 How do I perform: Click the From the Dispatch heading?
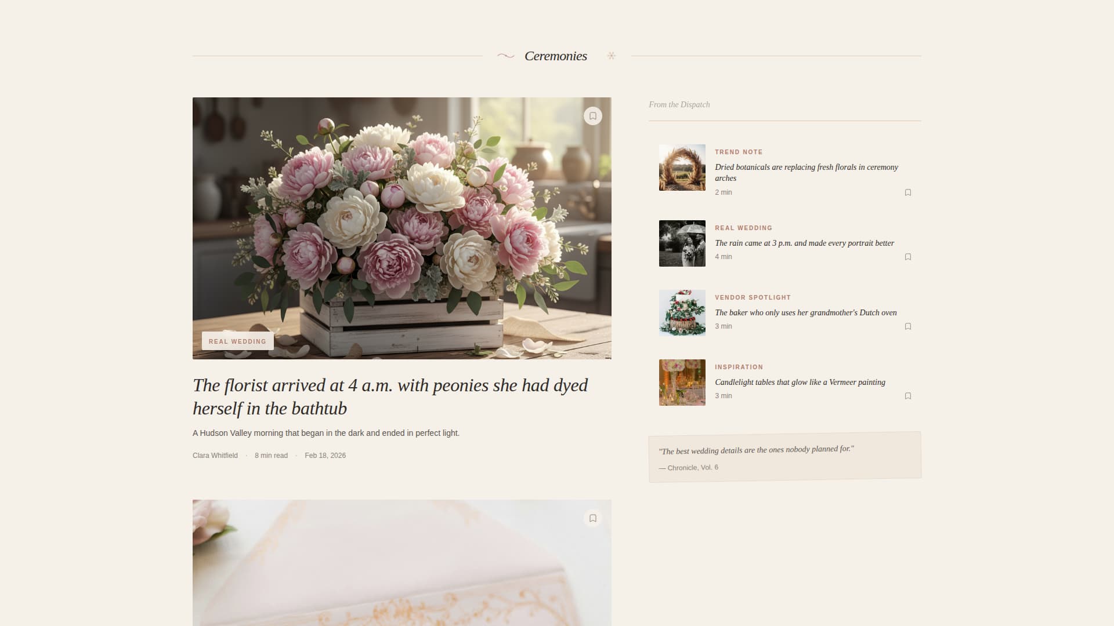pyautogui.click(x=679, y=104)
